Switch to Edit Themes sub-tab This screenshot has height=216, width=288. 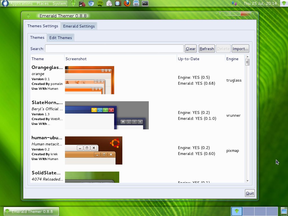pos(61,38)
